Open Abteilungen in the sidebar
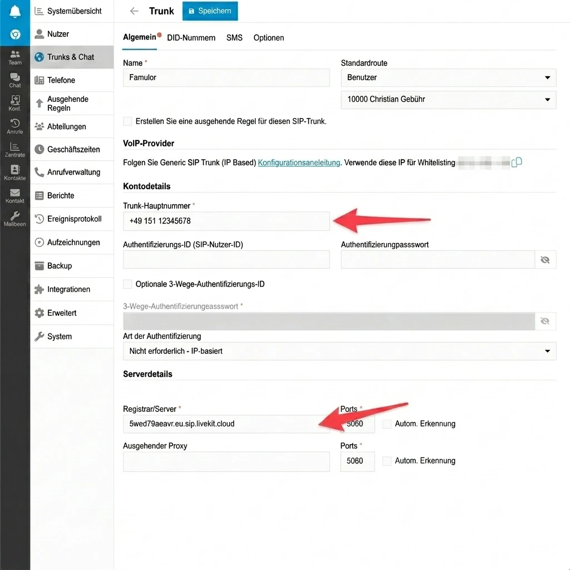Screen dimensions: 570x570 tap(72, 126)
